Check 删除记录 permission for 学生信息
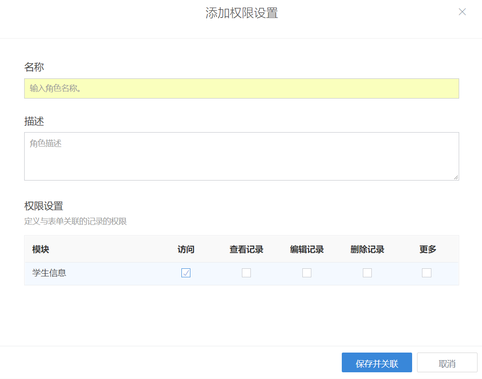Image resolution: width=482 pixels, height=379 pixels. click(x=367, y=273)
